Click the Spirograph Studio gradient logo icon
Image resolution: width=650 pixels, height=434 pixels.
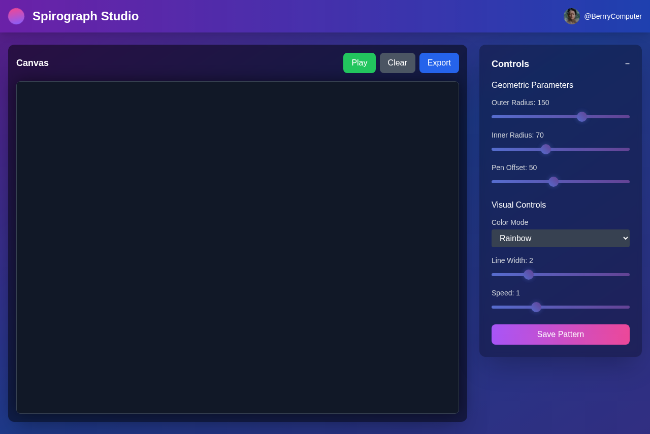(16, 16)
